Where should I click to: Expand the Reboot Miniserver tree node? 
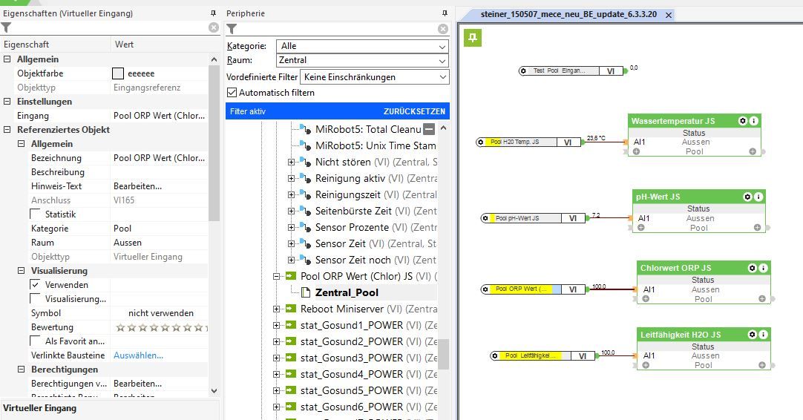coord(277,309)
